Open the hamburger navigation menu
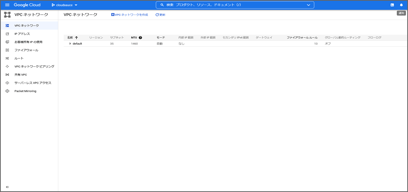This screenshot has height=192, width=408. pos(7,5)
